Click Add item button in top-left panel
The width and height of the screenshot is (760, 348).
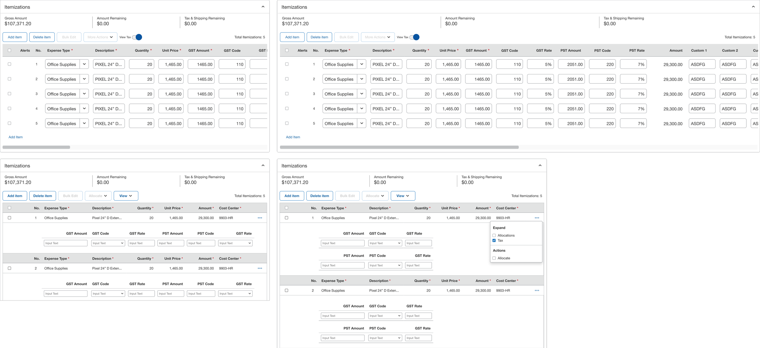15,37
